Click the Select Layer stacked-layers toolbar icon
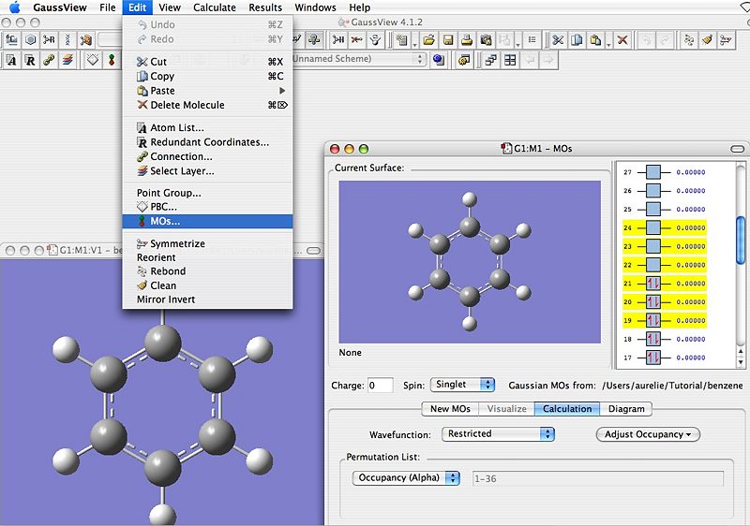 coord(68,60)
